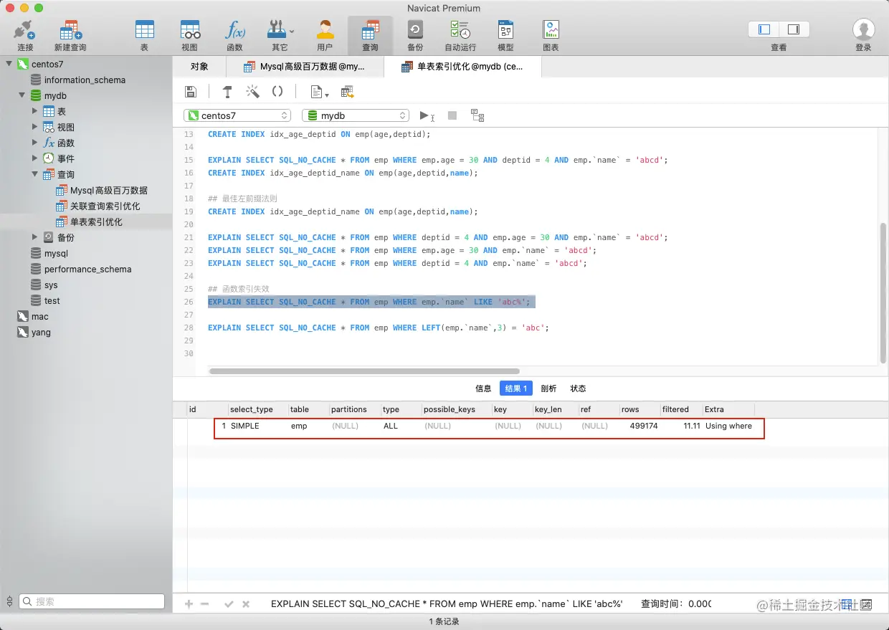This screenshot has width=889, height=630.
Task: Switch to grid view icon at bottom right
Action: [x=847, y=604]
